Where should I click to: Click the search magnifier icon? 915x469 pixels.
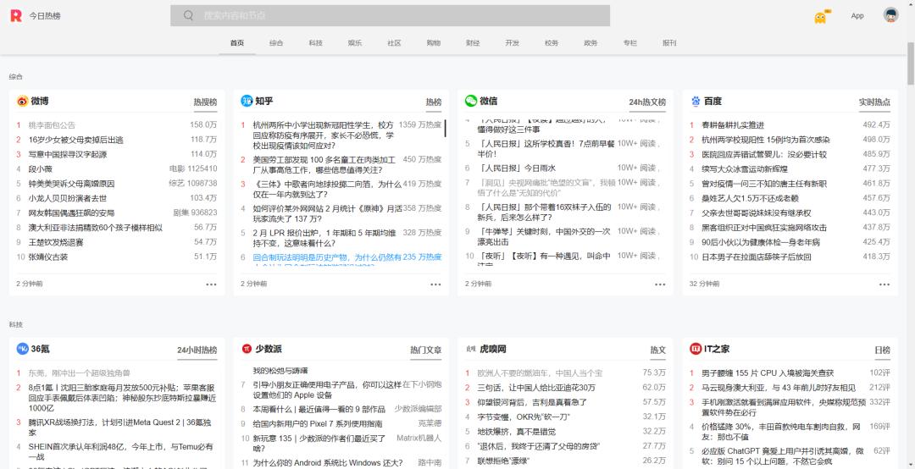pyautogui.click(x=188, y=16)
